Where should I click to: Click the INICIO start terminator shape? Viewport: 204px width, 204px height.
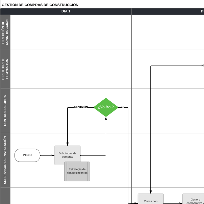(x=27, y=155)
